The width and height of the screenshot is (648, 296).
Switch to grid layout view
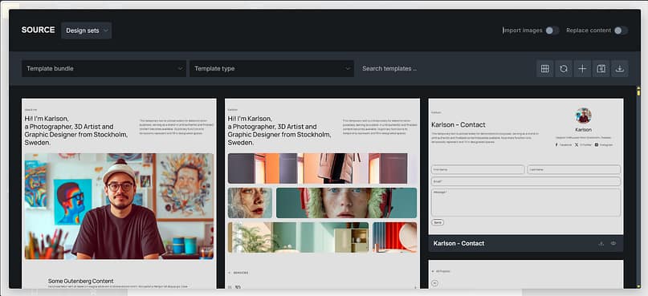544,68
